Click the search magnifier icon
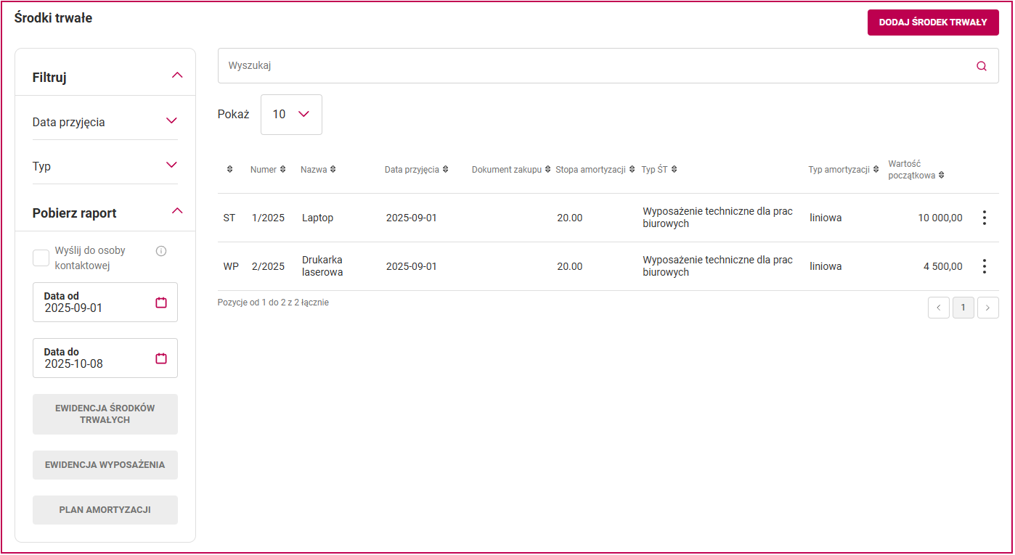 tap(982, 66)
